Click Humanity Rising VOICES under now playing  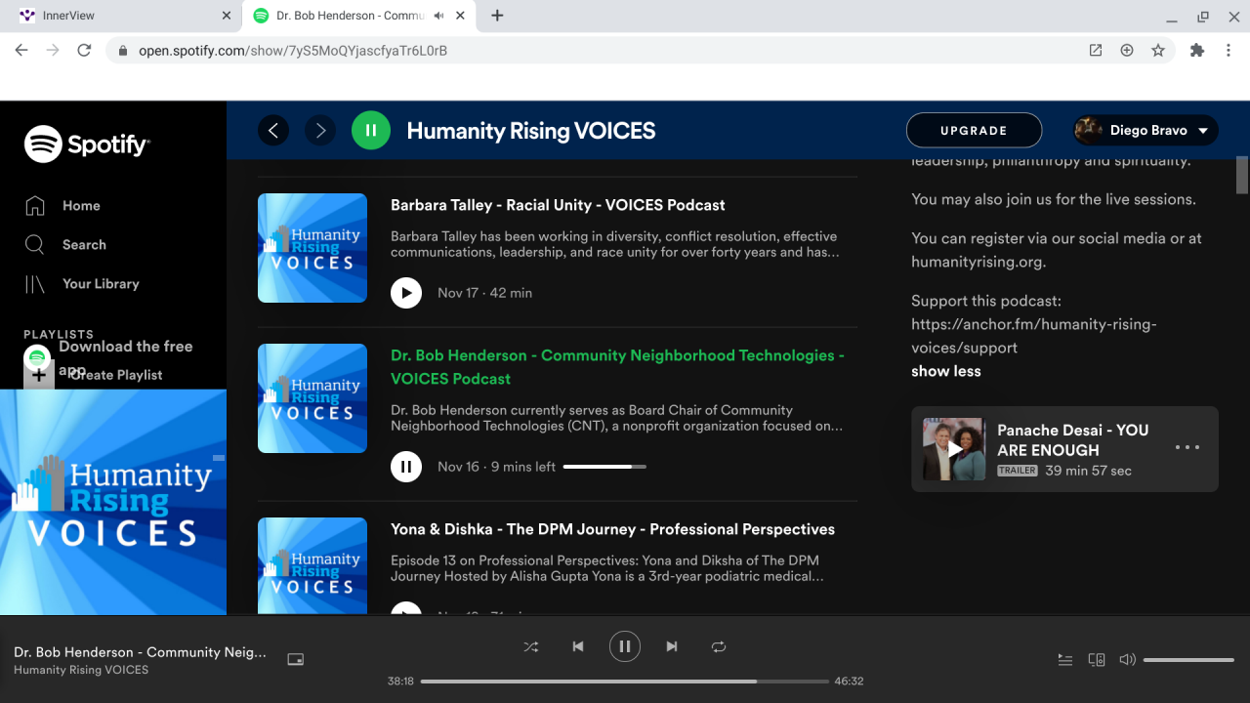[x=81, y=670]
